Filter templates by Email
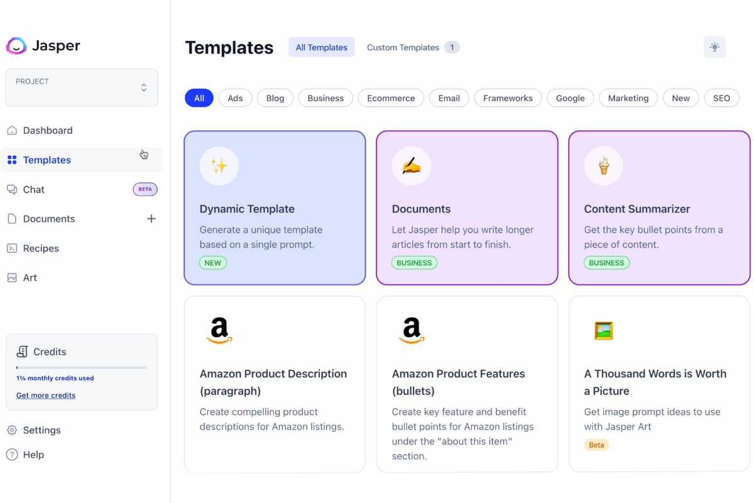 coord(449,98)
